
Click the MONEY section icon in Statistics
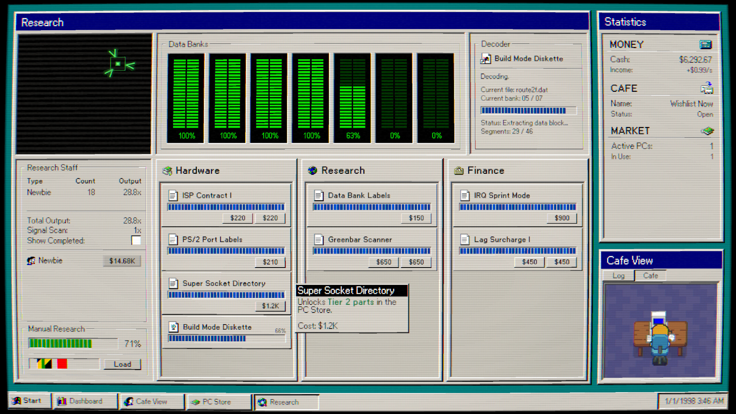[x=706, y=45]
